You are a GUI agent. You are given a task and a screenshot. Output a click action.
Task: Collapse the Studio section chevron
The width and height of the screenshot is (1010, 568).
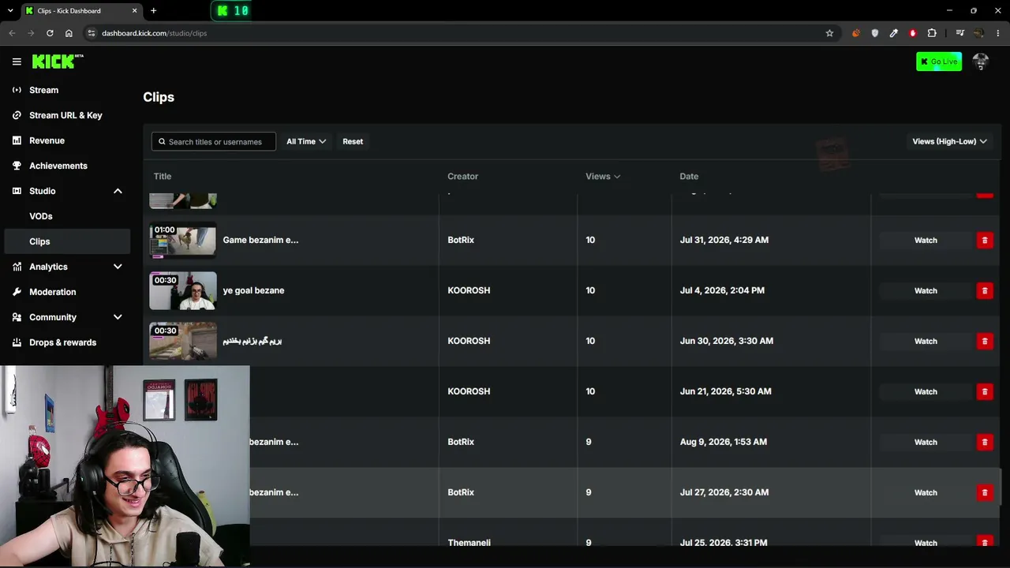click(x=118, y=191)
